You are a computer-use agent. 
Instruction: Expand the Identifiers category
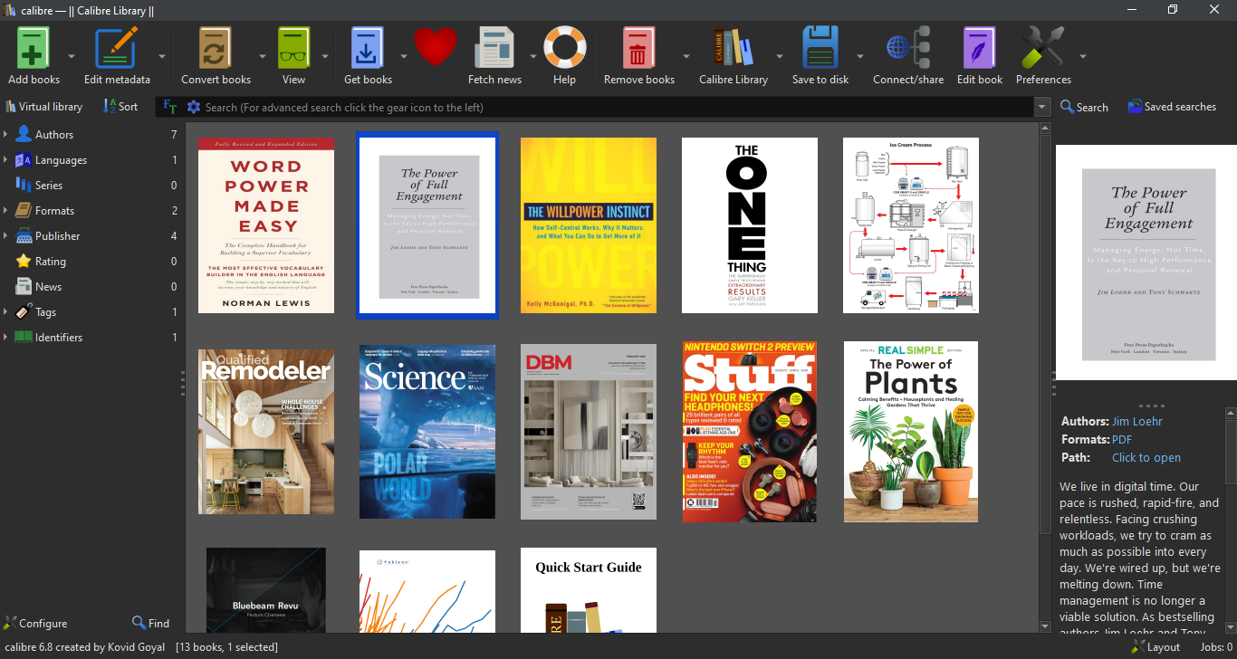tap(5, 337)
